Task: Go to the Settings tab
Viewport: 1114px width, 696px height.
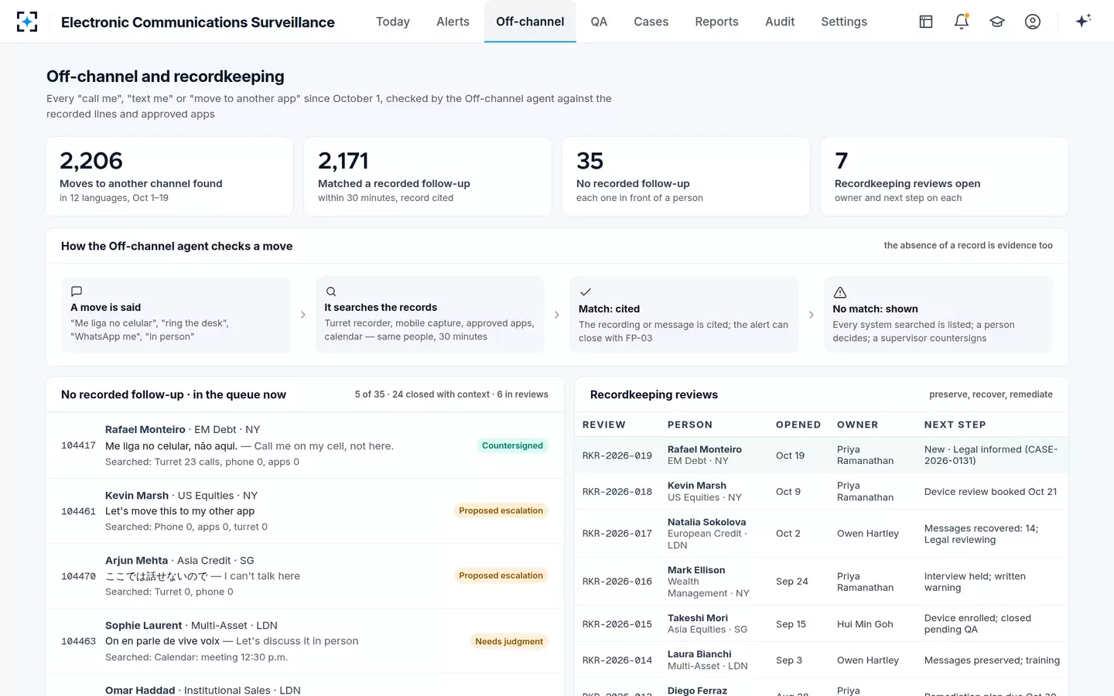Action: pos(844,22)
